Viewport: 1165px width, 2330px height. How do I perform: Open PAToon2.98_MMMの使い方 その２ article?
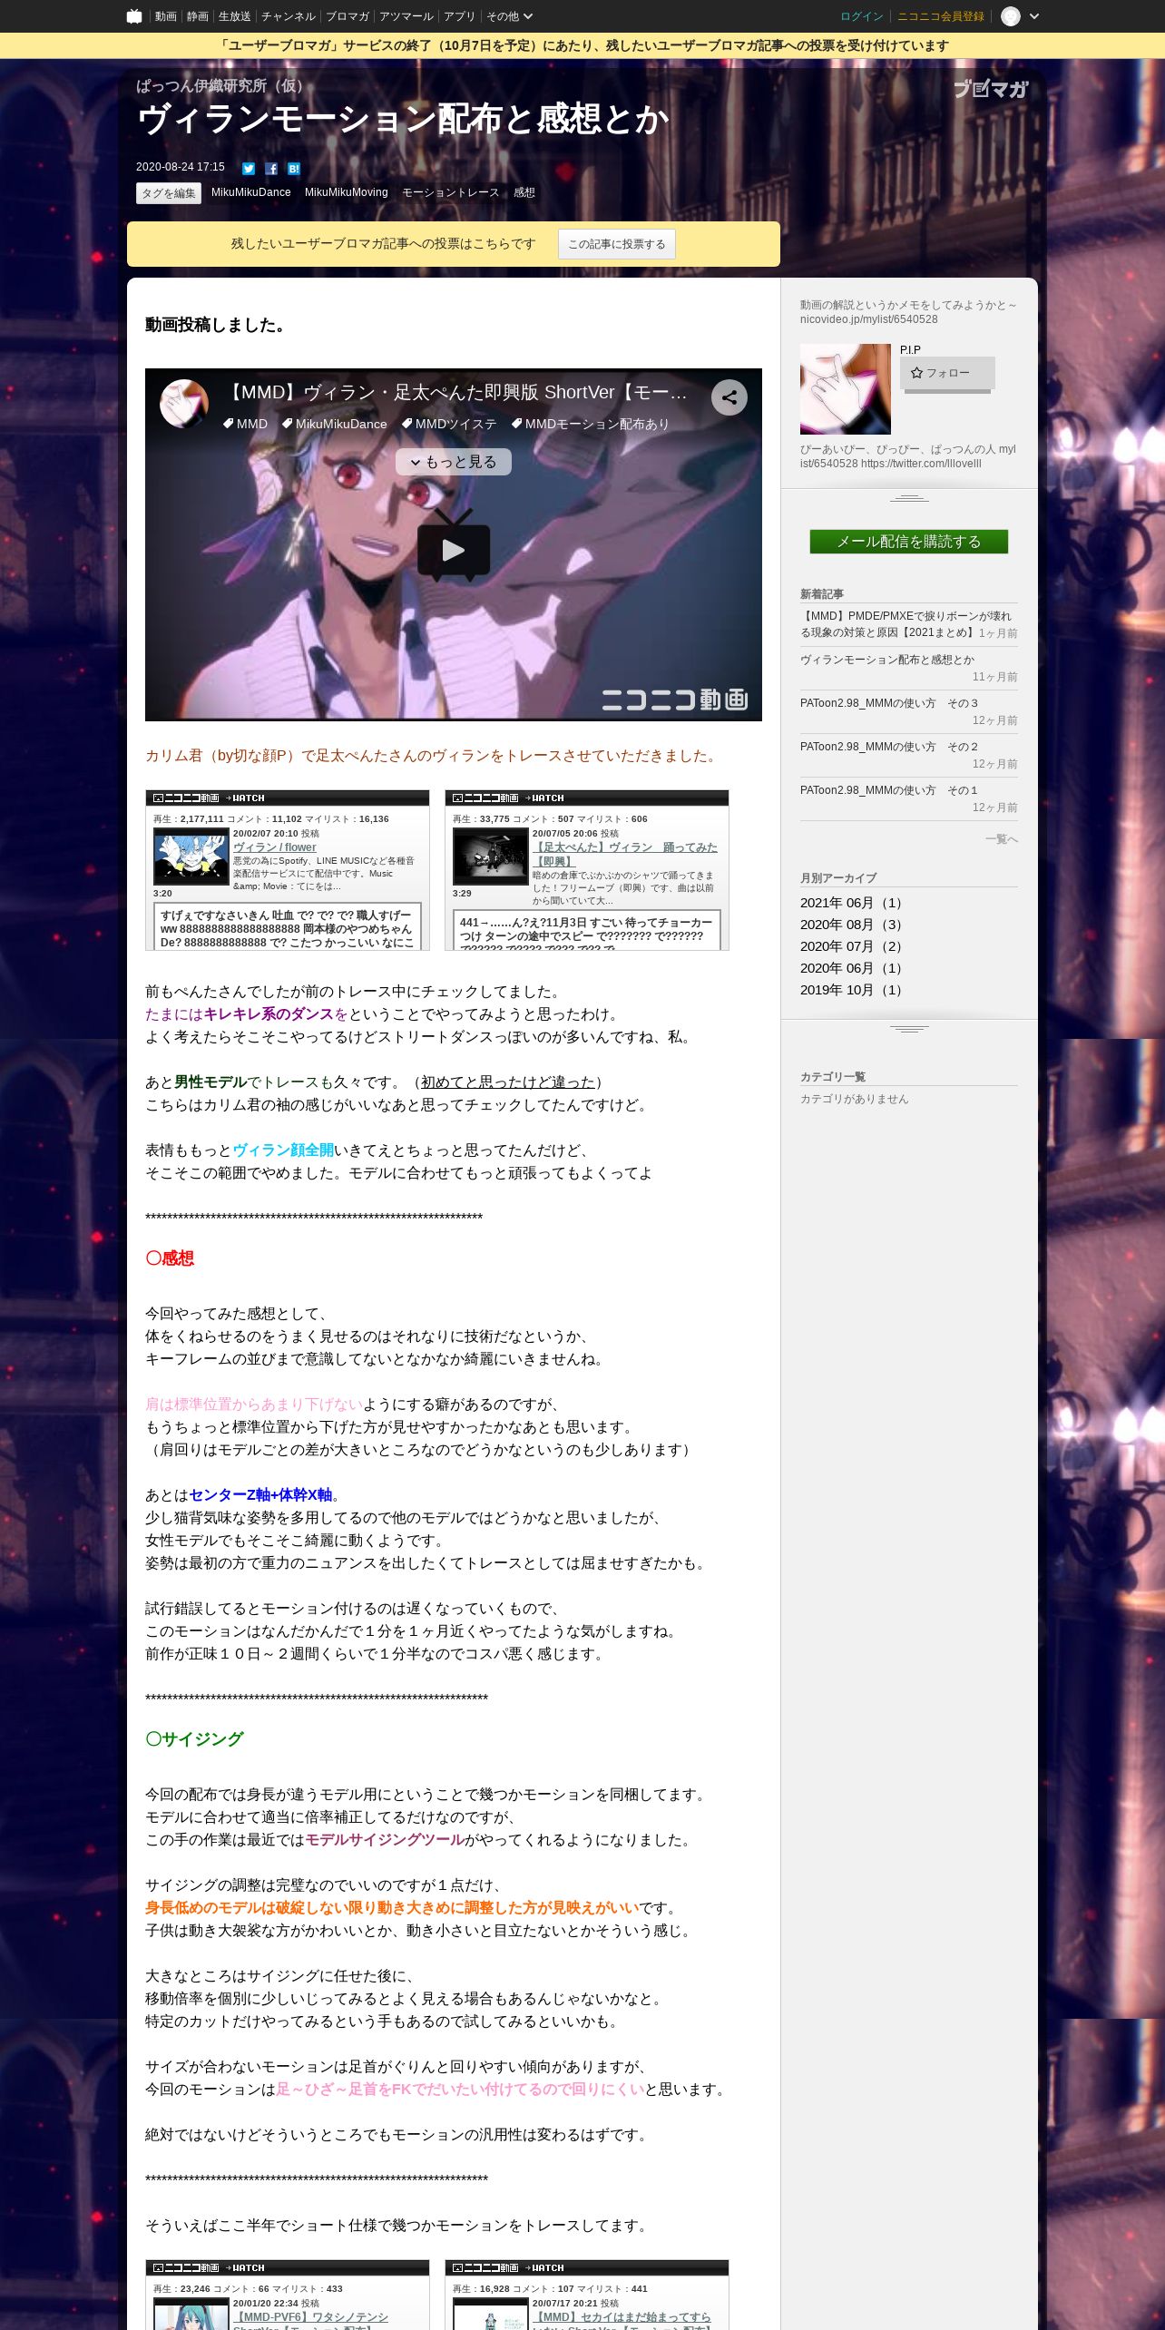(889, 747)
